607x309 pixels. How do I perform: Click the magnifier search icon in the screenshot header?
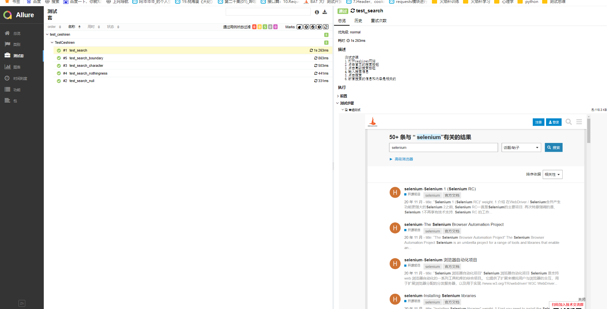click(568, 122)
